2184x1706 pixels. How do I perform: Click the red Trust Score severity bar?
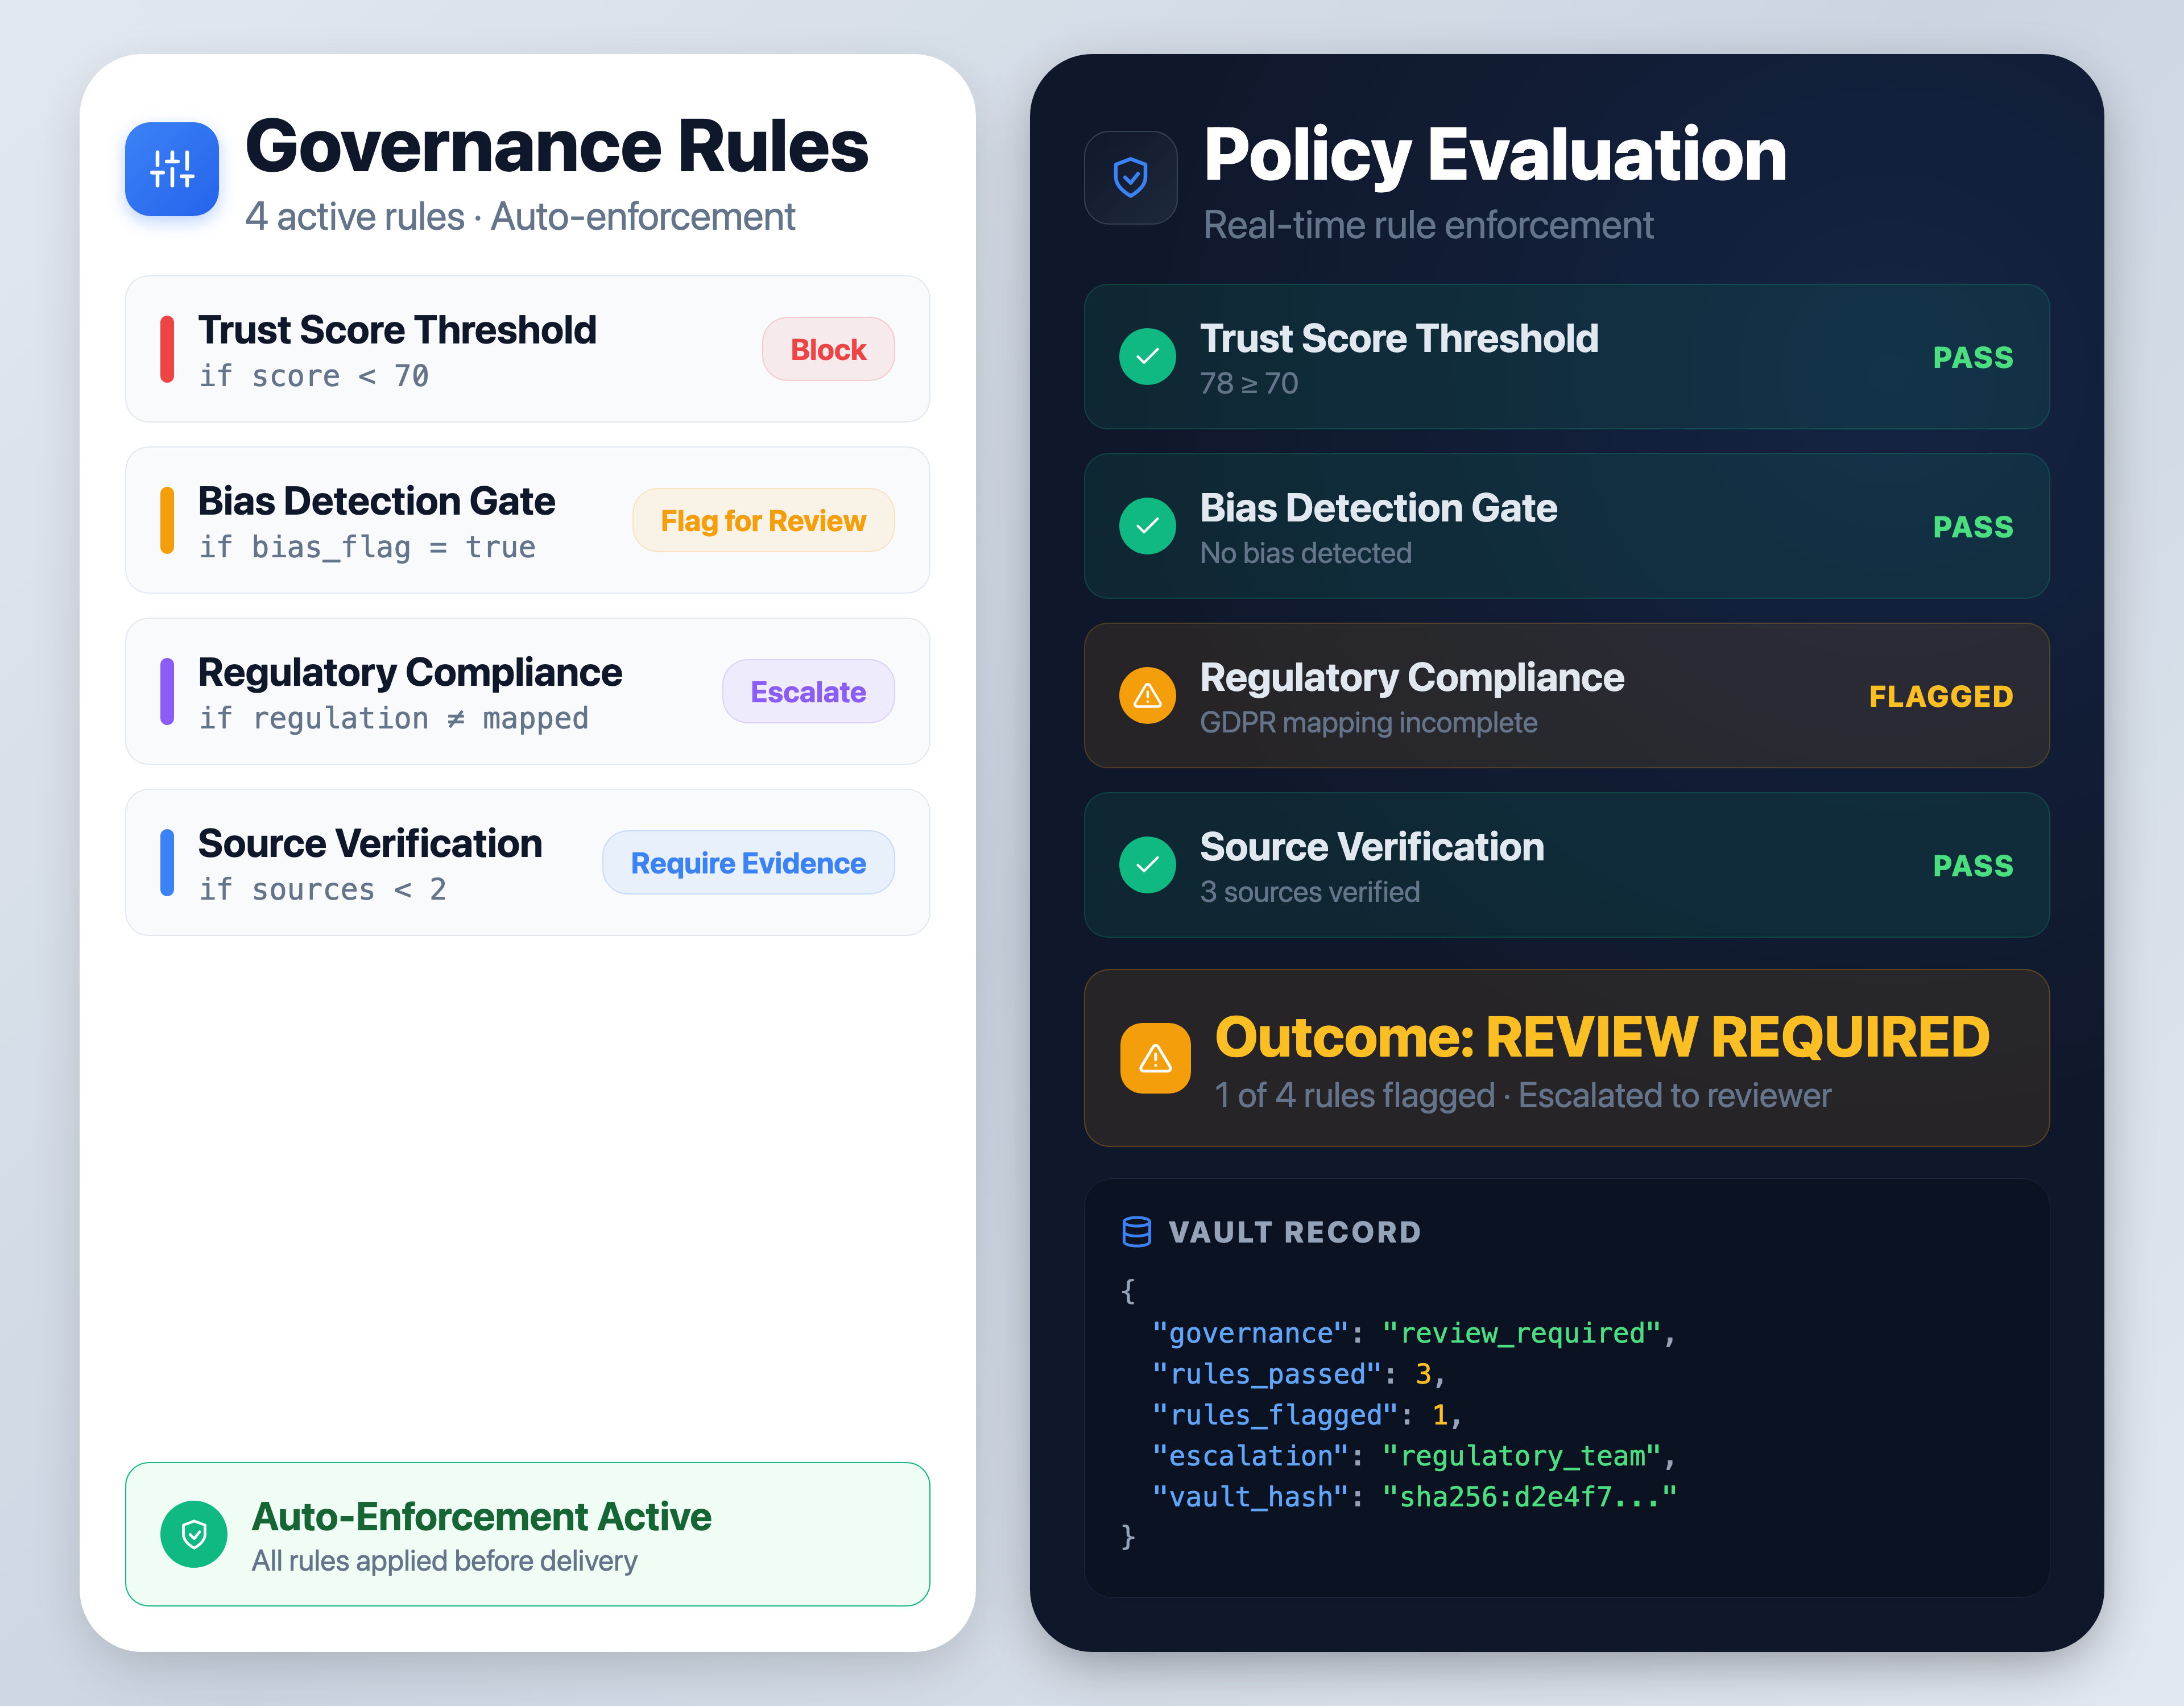point(167,349)
